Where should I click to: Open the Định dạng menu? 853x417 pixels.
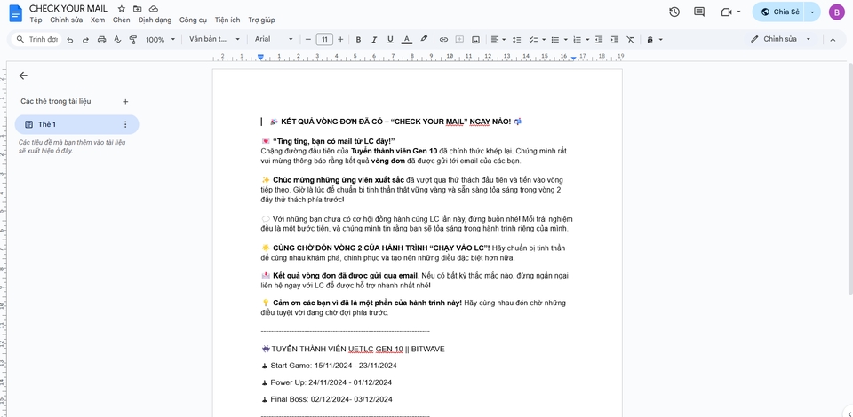(155, 20)
